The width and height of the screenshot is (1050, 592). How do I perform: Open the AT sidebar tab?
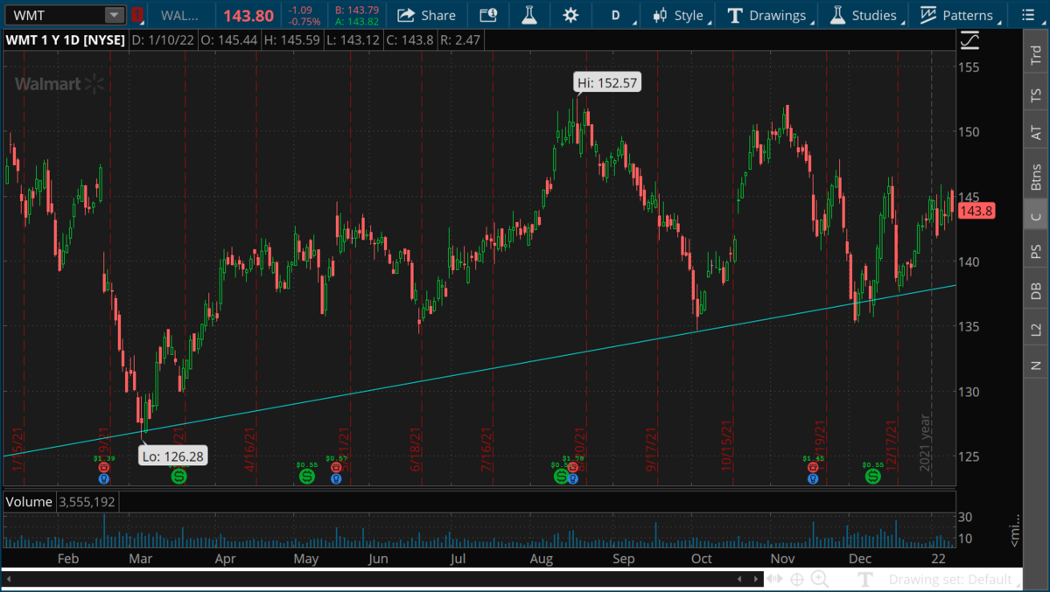(1036, 134)
